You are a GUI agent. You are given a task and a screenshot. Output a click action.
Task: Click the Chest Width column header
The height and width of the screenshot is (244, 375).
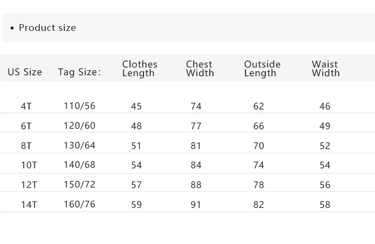(200, 68)
